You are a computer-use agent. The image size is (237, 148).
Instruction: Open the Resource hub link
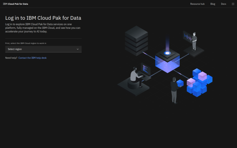[197, 4]
